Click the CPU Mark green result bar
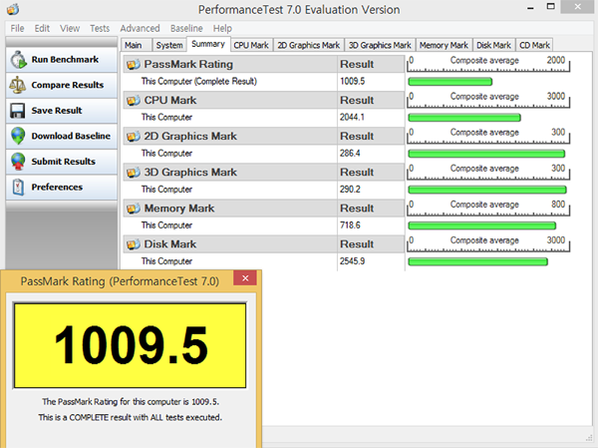598x448 pixels. point(464,118)
